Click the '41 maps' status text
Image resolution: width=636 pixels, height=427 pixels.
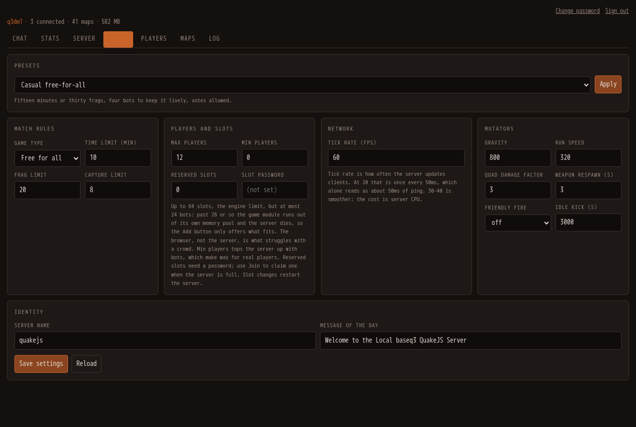coord(83,22)
